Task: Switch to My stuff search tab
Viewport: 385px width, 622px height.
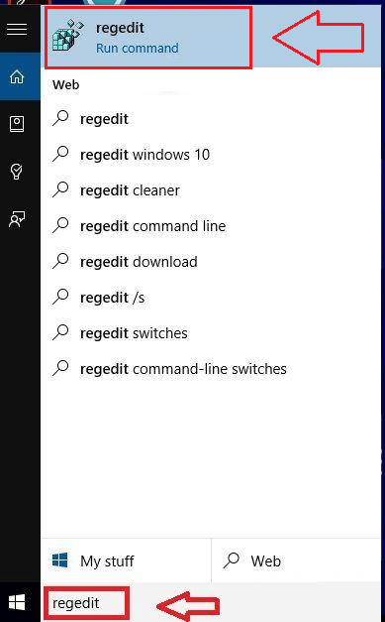Action: point(126,560)
